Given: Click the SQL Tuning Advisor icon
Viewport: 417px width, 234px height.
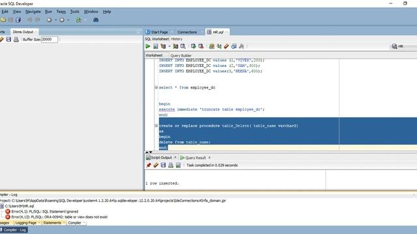Looking at the screenshot, I should 183,46.
